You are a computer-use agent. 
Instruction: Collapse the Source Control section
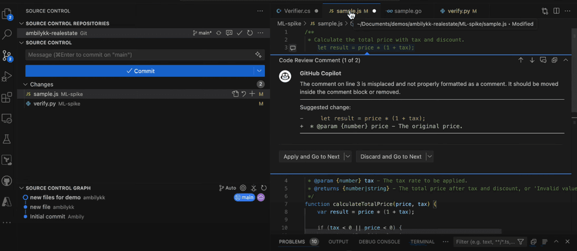21,42
